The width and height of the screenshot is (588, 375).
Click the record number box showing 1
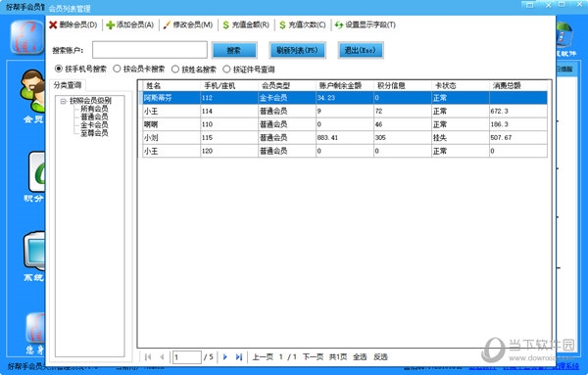click(187, 357)
